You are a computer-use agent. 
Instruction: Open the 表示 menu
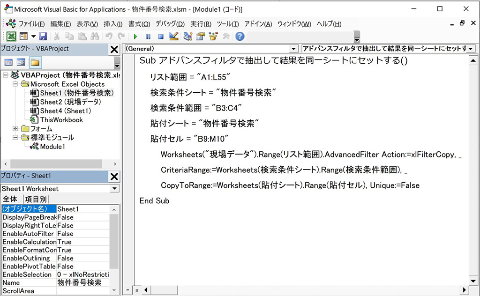click(x=87, y=24)
